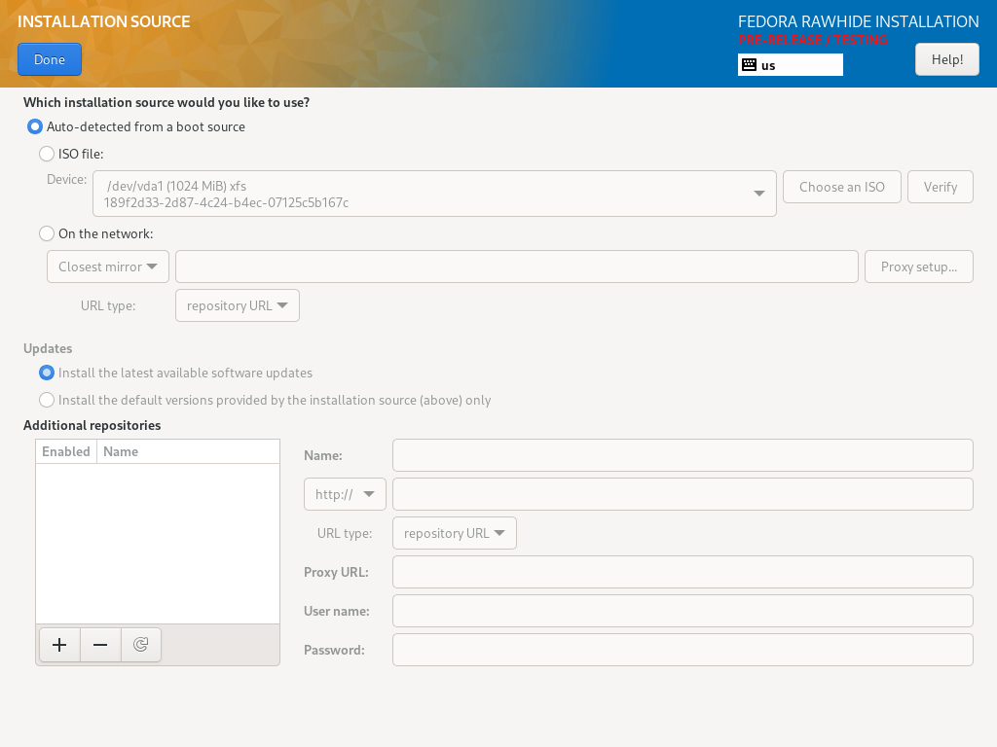The width and height of the screenshot is (997, 747).
Task: Verify the selected ISO
Action: (x=940, y=187)
